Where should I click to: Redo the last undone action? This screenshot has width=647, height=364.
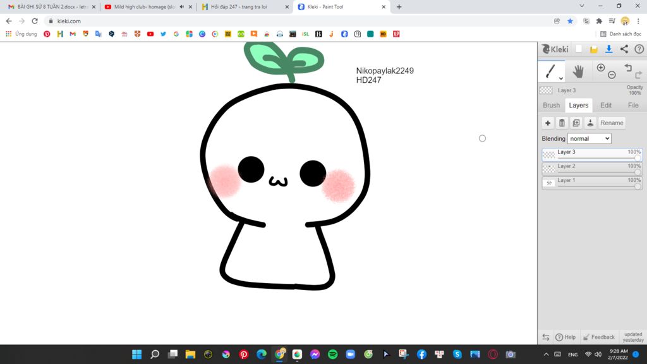(639, 75)
